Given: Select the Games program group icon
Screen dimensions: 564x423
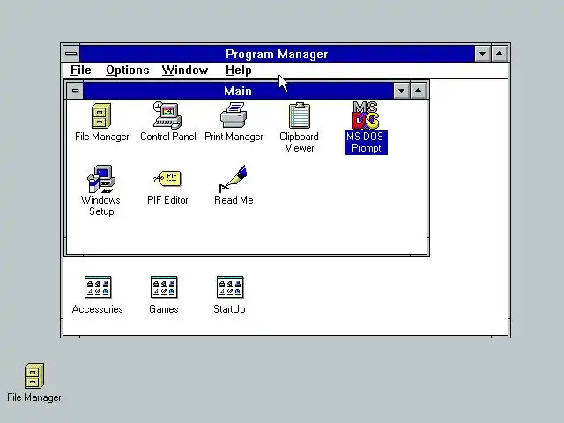Looking at the screenshot, I should click(x=164, y=287).
